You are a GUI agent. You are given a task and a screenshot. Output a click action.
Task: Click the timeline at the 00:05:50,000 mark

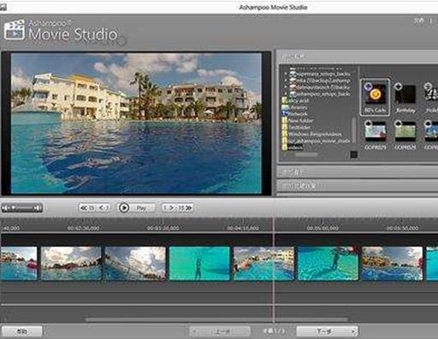click(402, 228)
